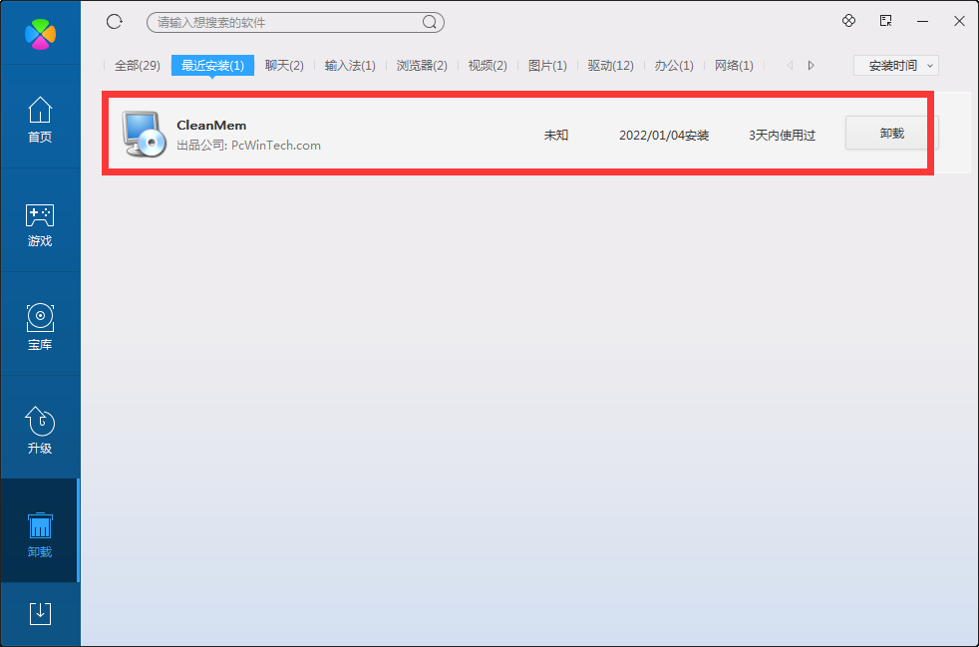This screenshot has height=647, width=979.
Task: Open the 首页 home sidebar icon
Action: tap(40, 120)
